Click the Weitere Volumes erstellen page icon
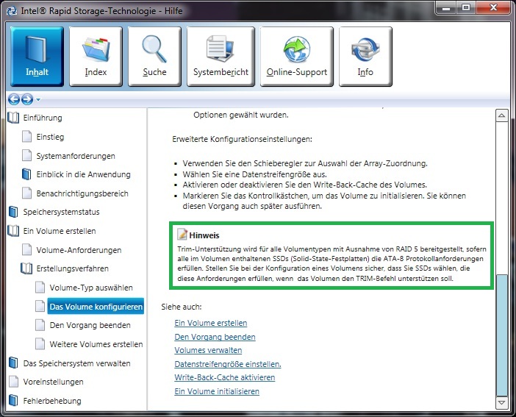This screenshot has height=417, width=516. click(x=40, y=344)
